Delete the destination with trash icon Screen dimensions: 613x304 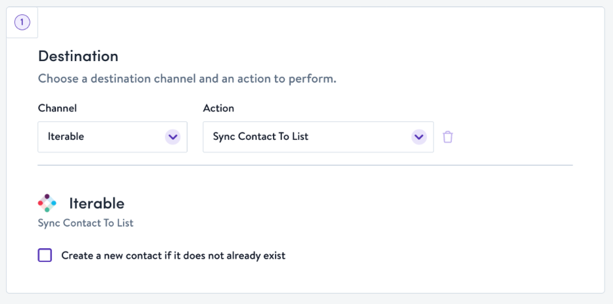[448, 137]
